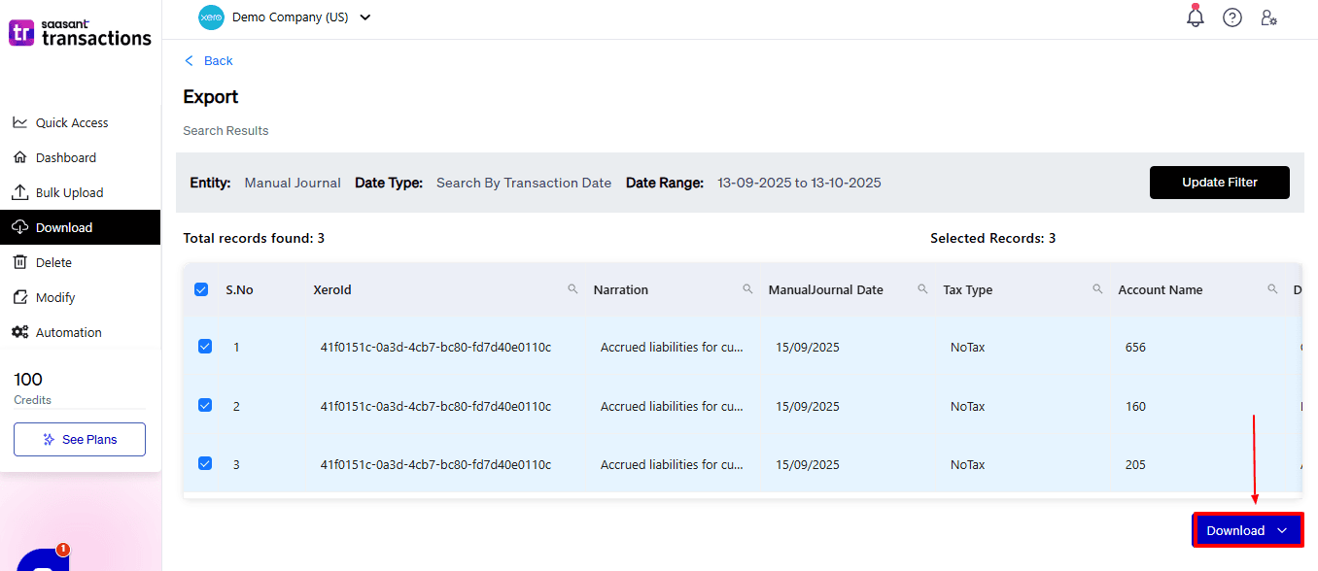This screenshot has width=1318, height=571.
Task: Click the search icon on the Narration column
Action: click(x=747, y=288)
